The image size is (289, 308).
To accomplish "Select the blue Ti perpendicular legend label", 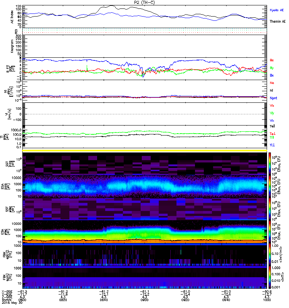I will (272, 145).
